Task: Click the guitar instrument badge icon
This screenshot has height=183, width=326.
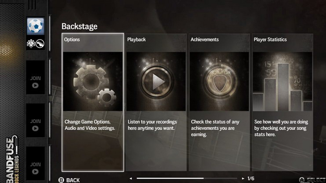Action: coord(40,44)
